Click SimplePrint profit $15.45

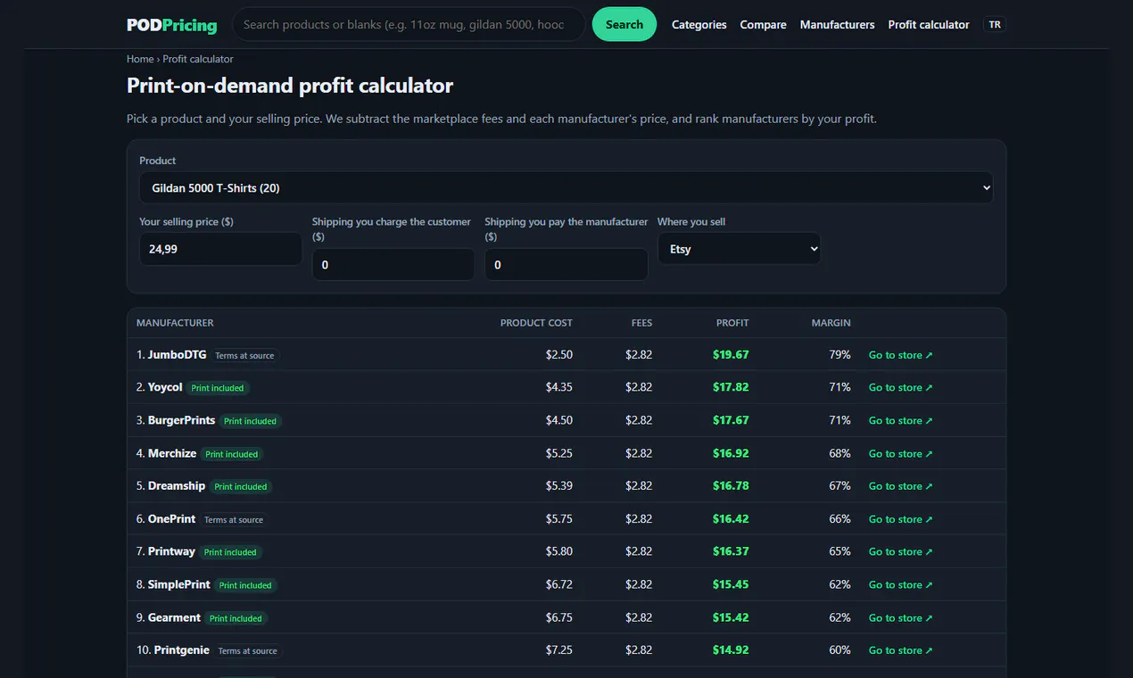[731, 584]
